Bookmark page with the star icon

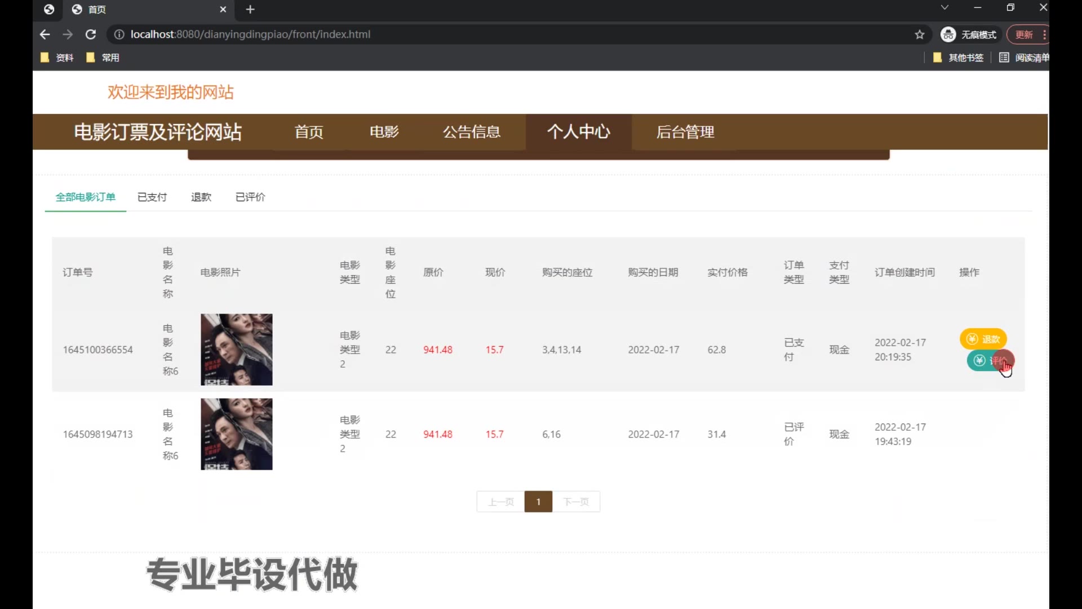920,34
